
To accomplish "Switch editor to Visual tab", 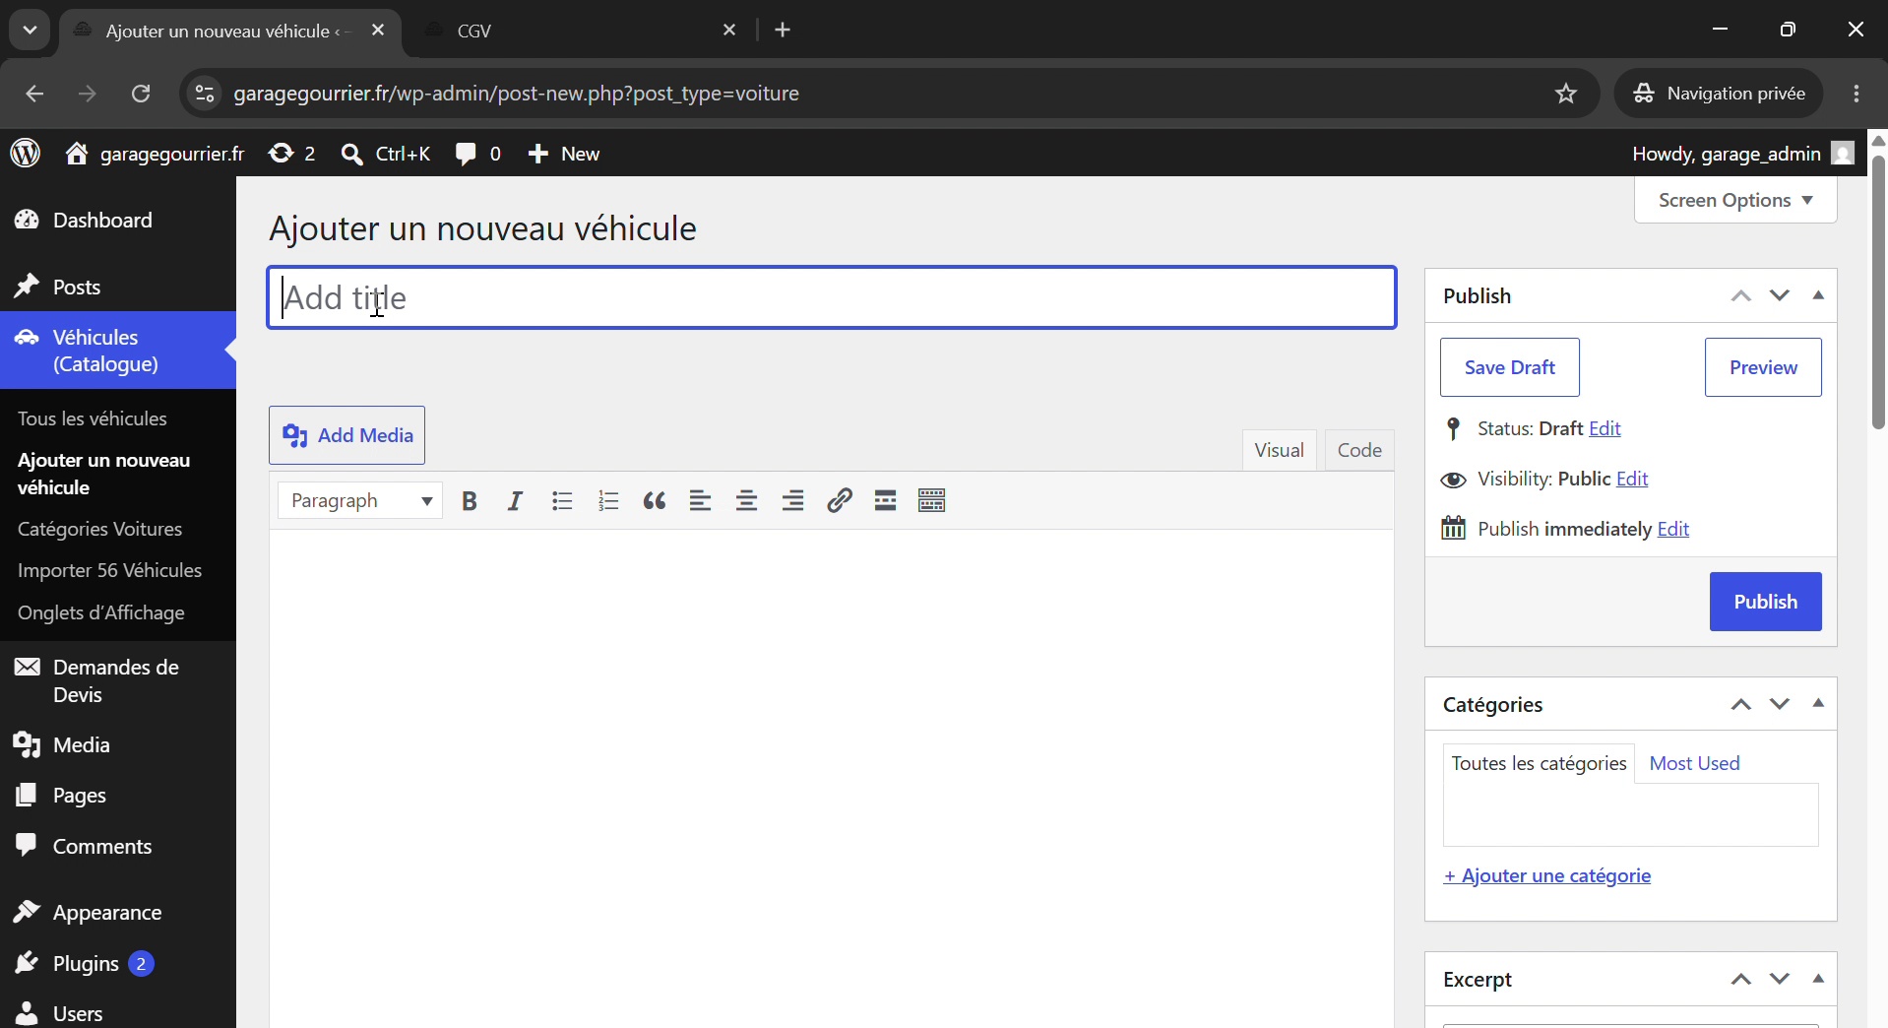I will [x=1279, y=450].
